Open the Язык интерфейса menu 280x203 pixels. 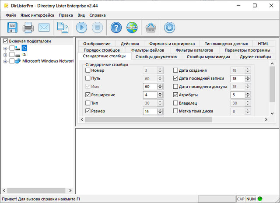point(37,15)
